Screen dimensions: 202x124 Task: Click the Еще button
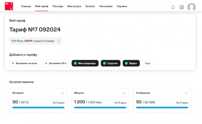pos(147,63)
